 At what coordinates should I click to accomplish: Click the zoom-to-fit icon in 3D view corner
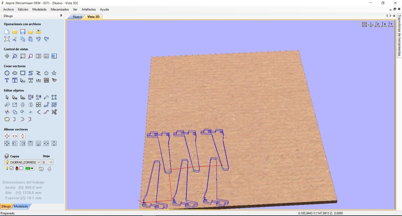[x=364, y=25]
